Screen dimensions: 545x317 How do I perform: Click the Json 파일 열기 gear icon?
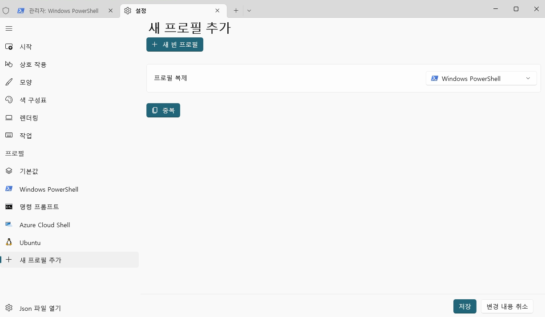pyautogui.click(x=9, y=308)
